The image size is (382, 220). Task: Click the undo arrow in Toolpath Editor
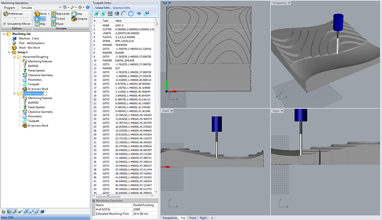point(139,14)
